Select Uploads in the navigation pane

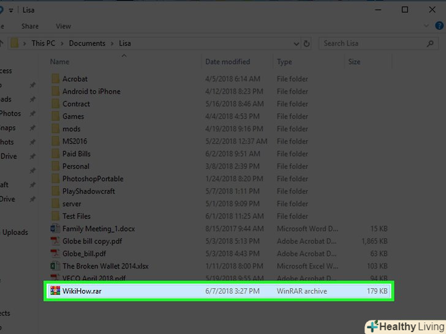[x=15, y=232]
